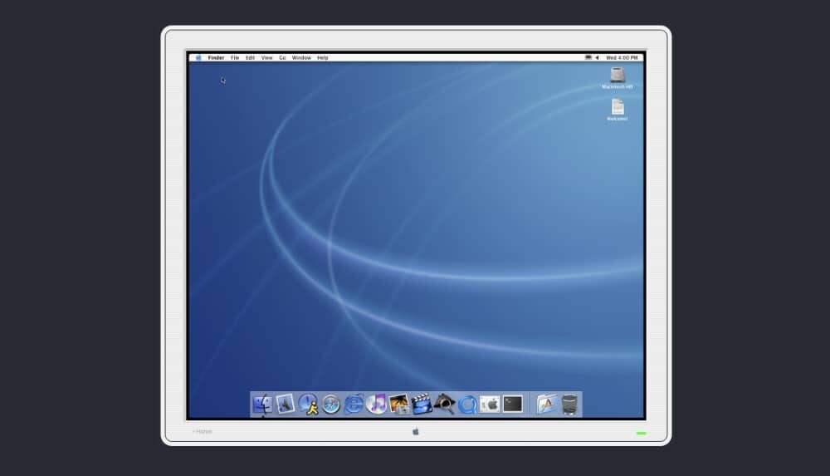Select the Macintosh HD desktop icon
The height and width of the screenshot is (476, 830).
(618, 78)
